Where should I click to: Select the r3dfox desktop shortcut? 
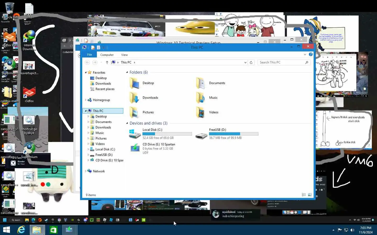pos(29,95)
